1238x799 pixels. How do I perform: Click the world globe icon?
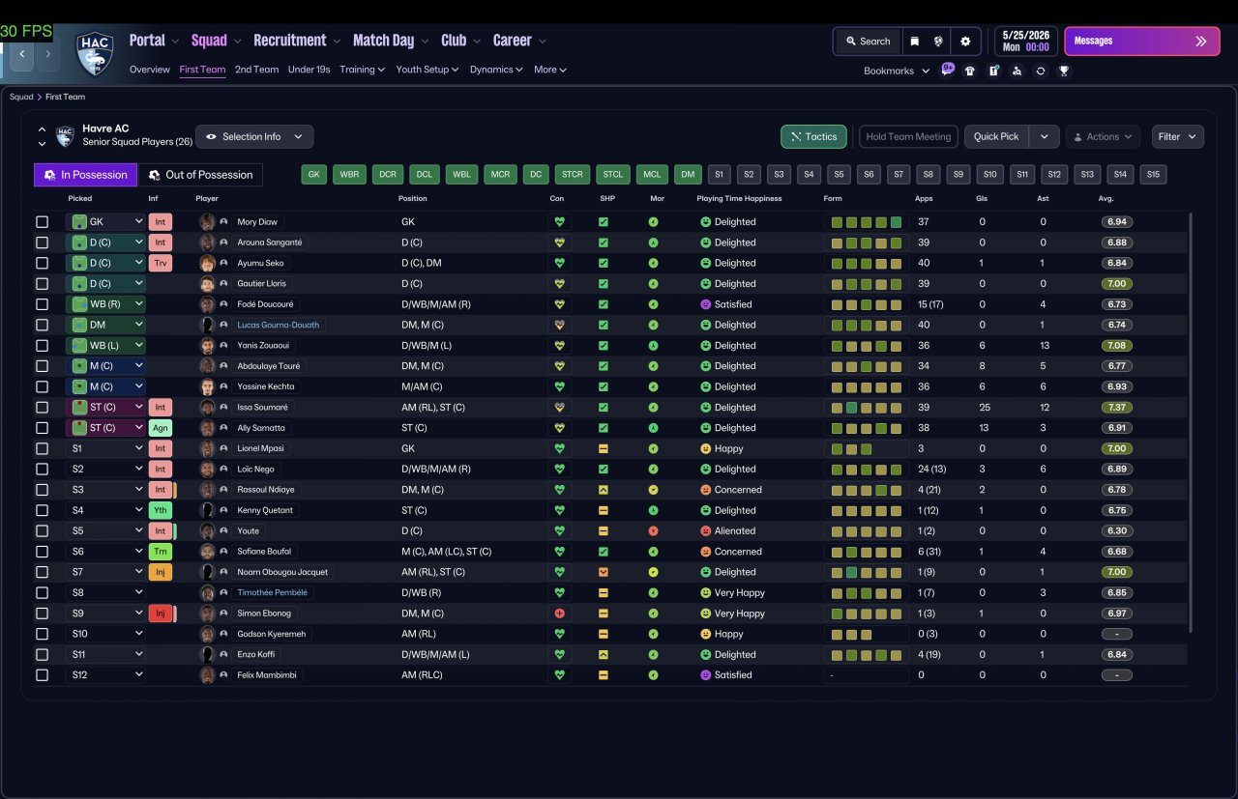(938, 42)
